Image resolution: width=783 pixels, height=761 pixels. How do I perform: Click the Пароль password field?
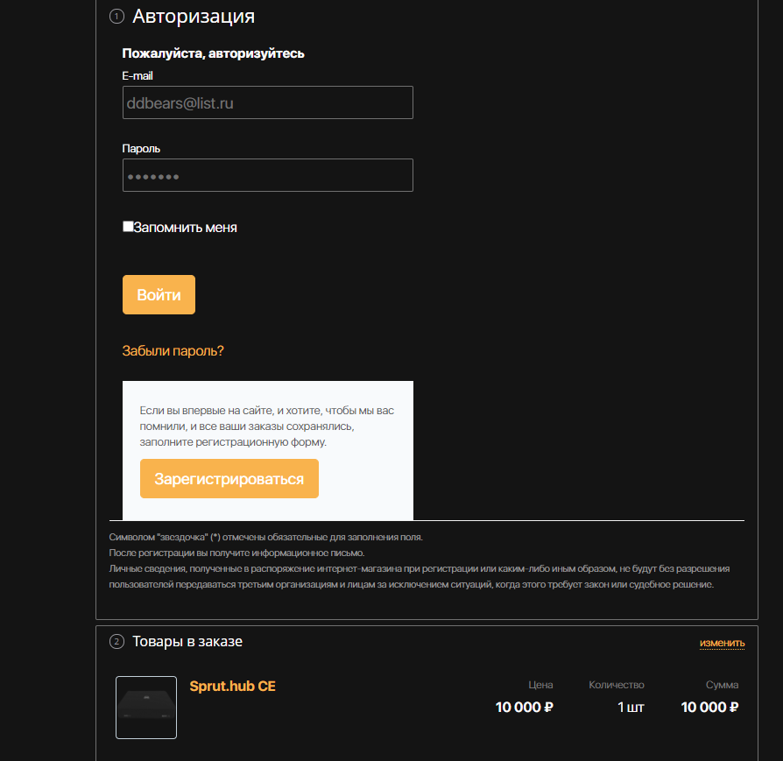268,175
